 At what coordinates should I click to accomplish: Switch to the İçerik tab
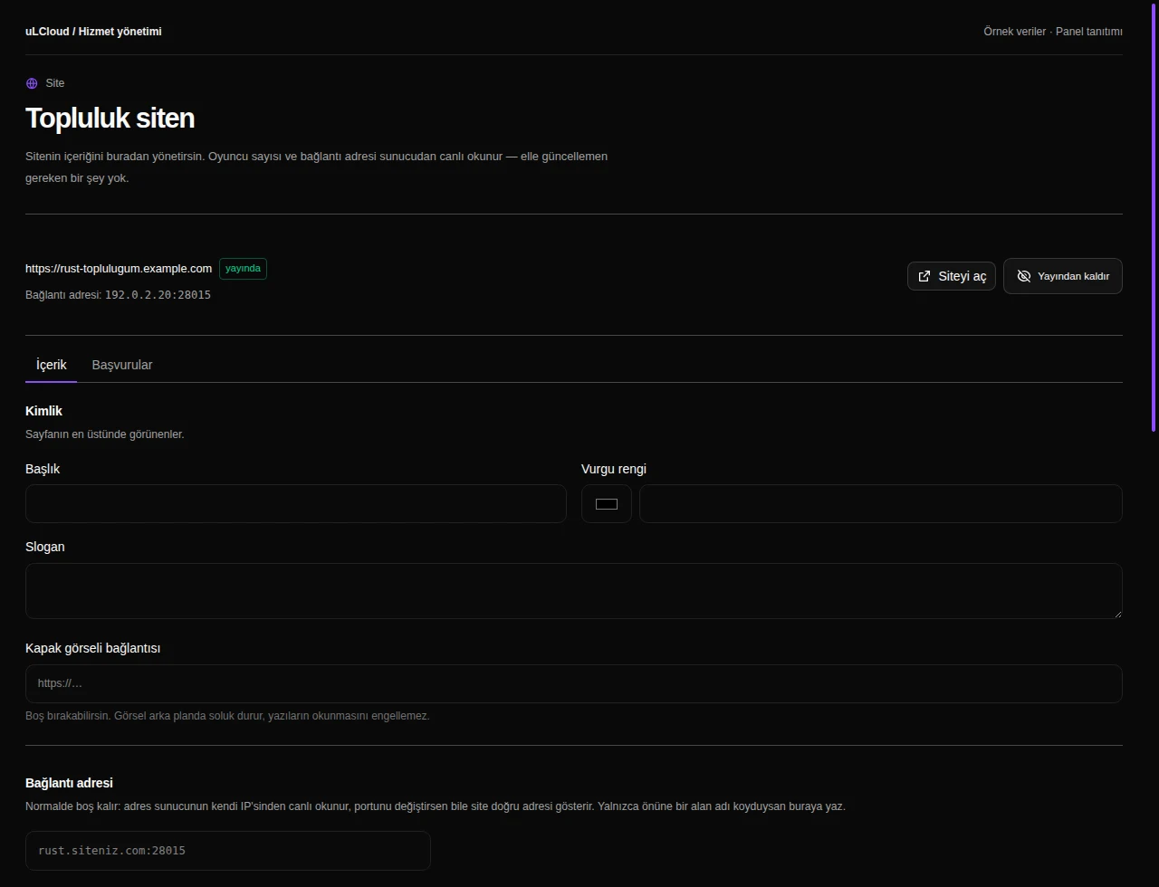coord(51,365)
